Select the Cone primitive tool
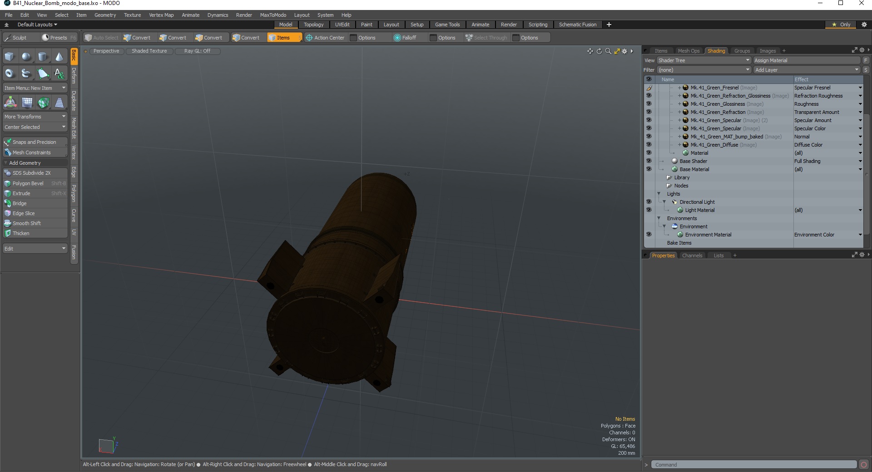 (59, 57)
